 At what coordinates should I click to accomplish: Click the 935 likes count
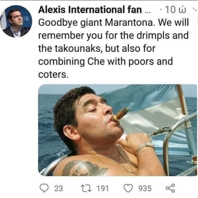145,189
